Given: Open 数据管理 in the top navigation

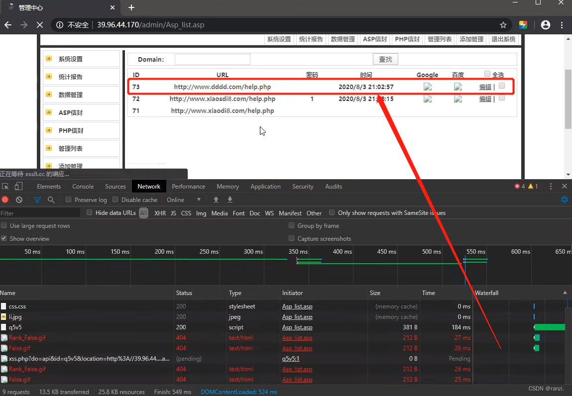Looking at the screenshot, I should coord(343,39).
